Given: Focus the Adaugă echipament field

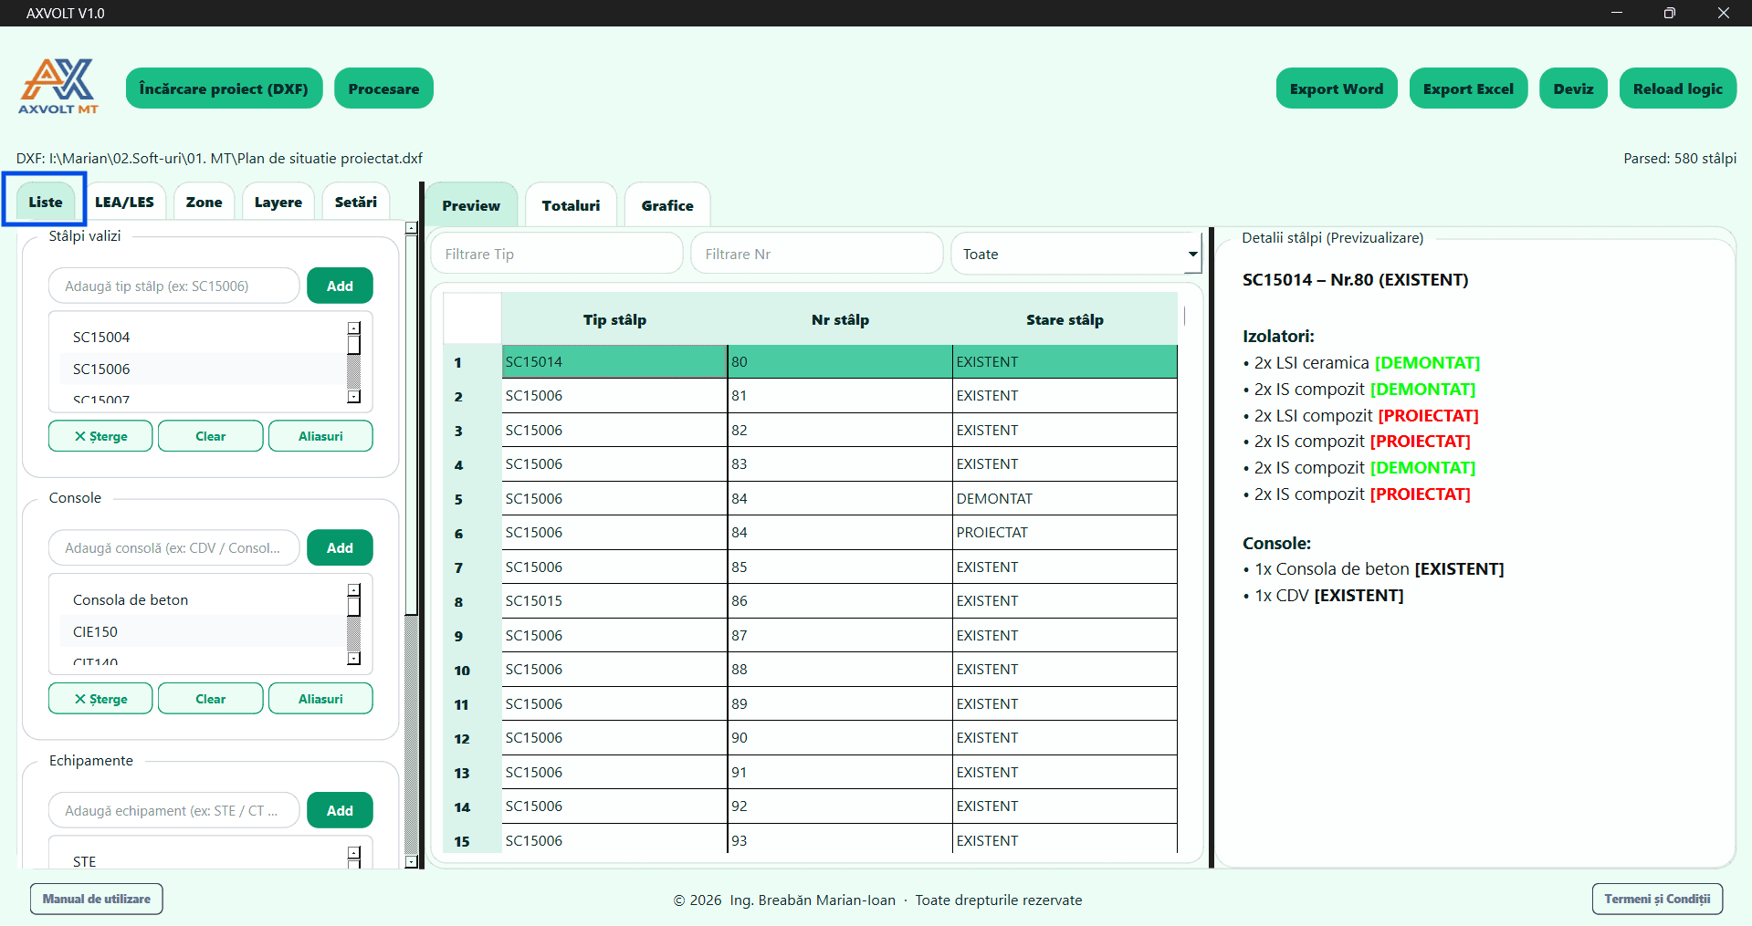Looking at the screenshot, I should pyautogui.click(x=173, y=810).
